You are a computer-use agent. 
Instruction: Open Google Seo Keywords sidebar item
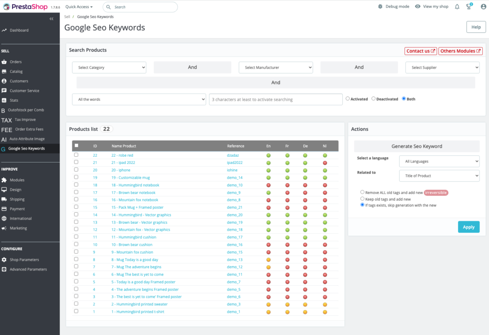(30, 149)
